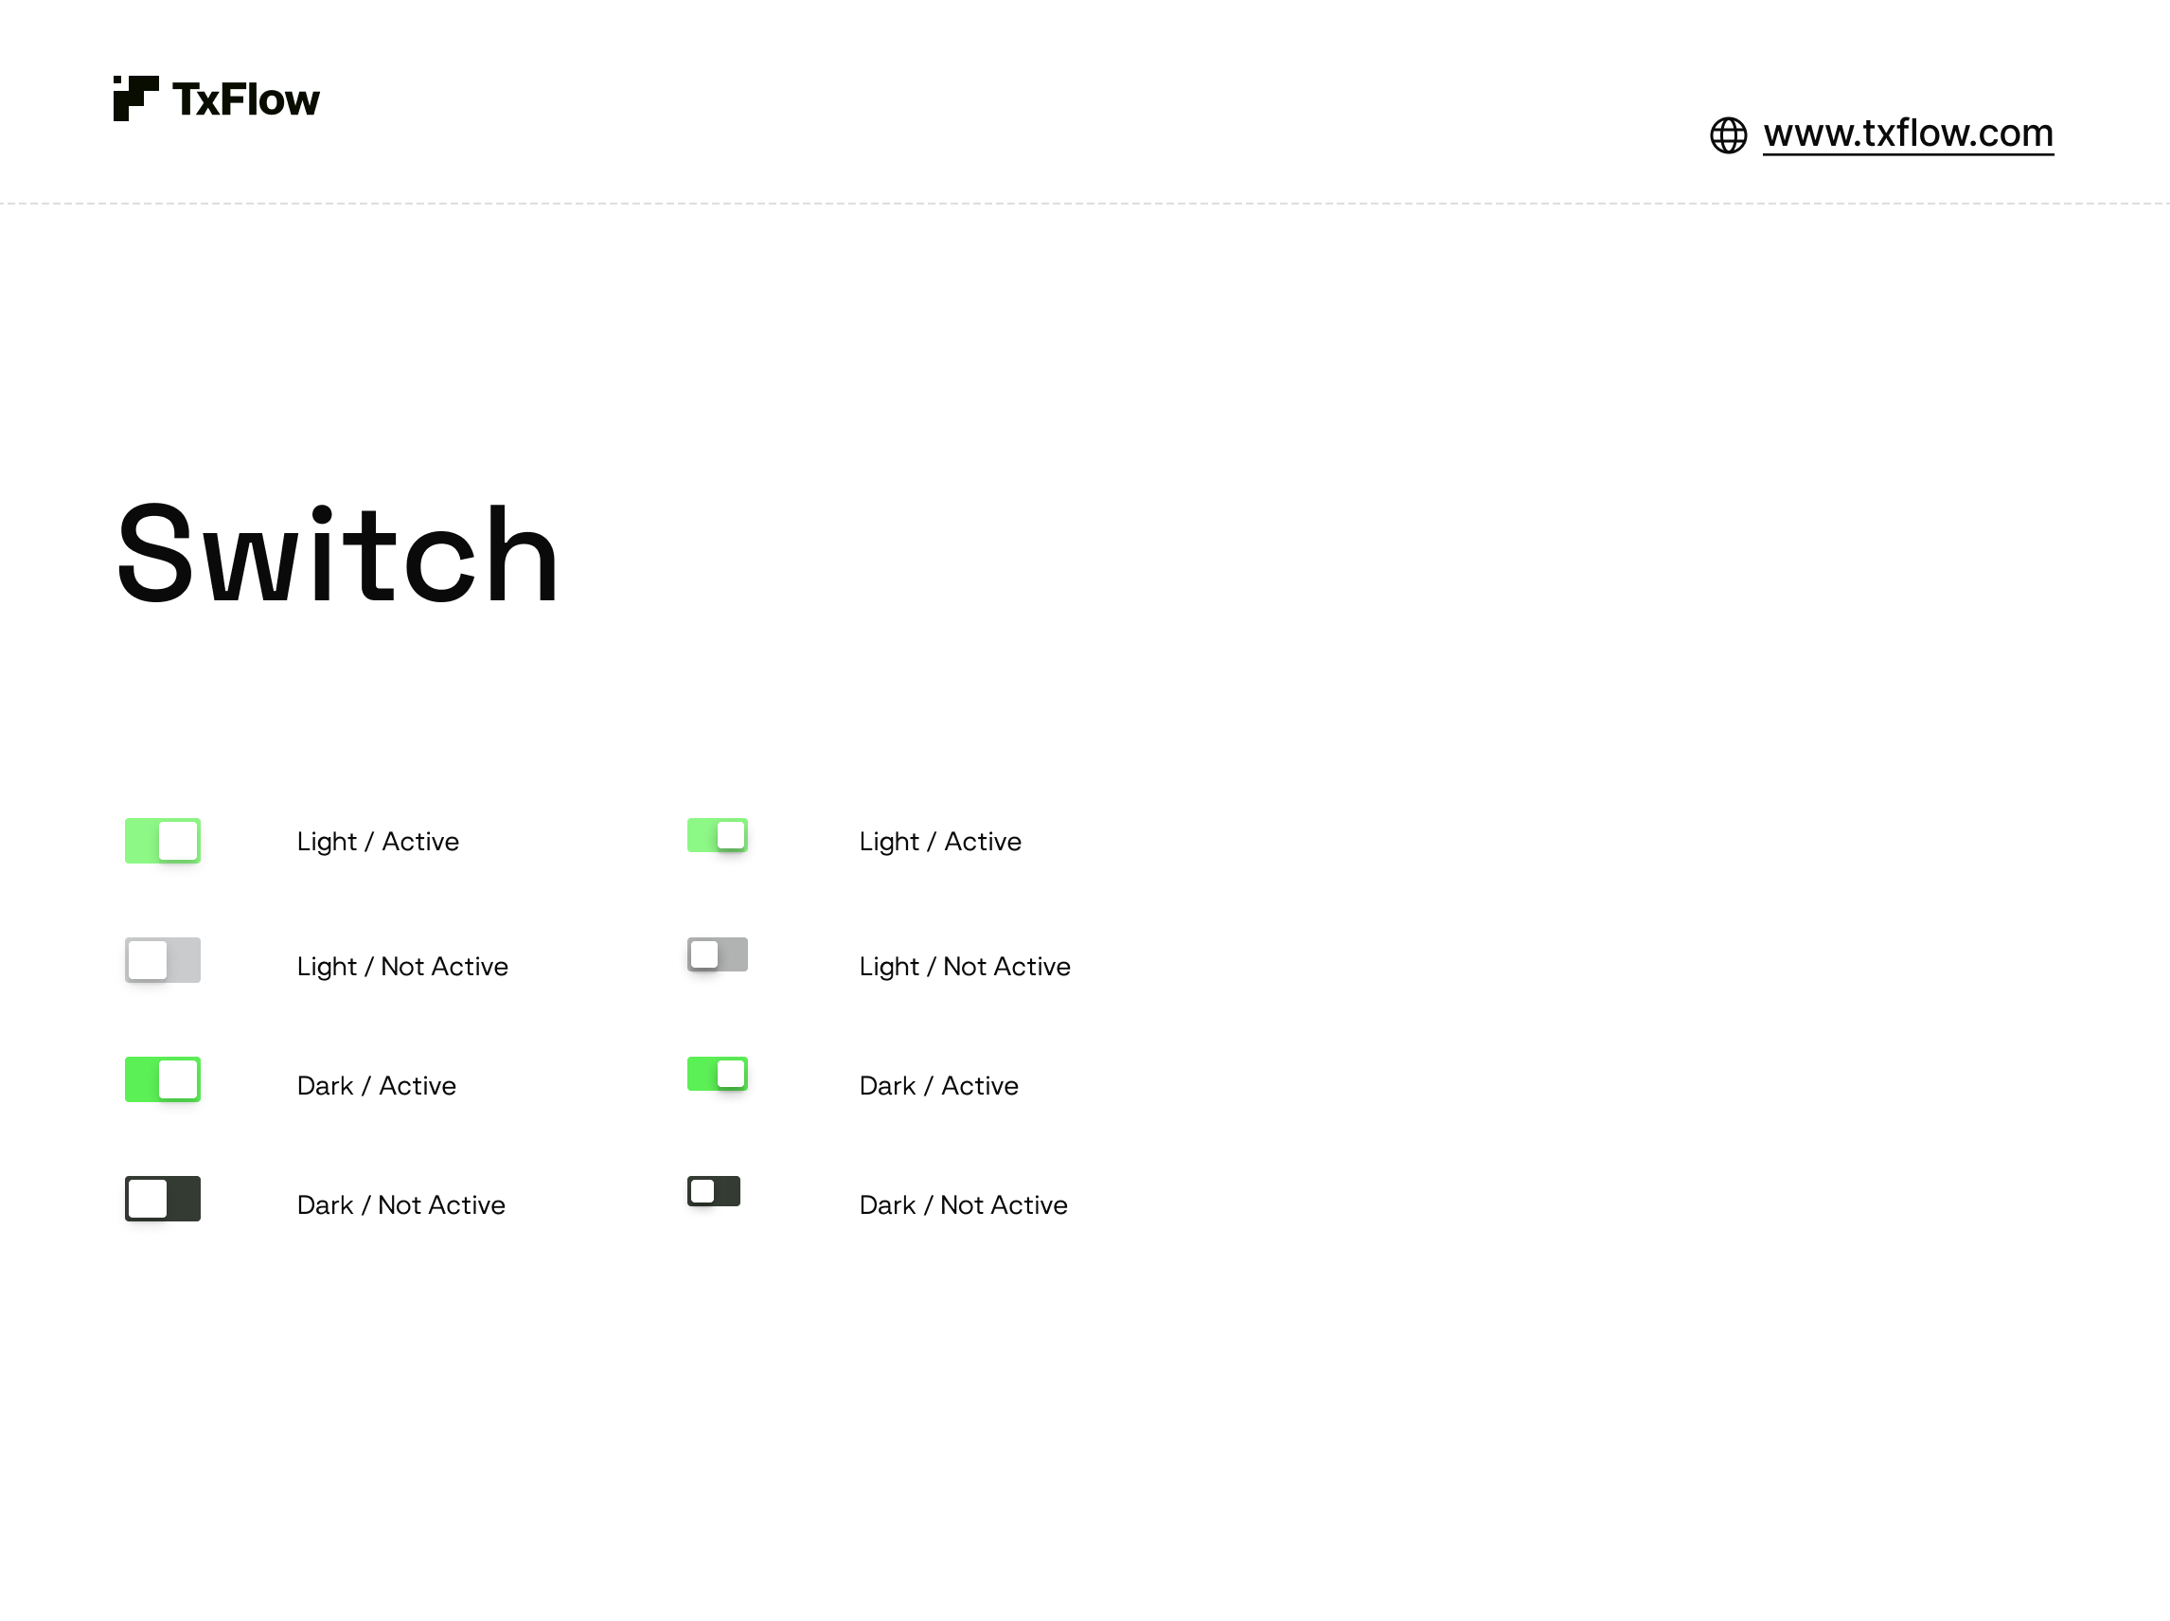Viewport: 2170px width, 1621px height.
Task: Toggle the small Light / Active switch
Action: (x=717, y=835)
